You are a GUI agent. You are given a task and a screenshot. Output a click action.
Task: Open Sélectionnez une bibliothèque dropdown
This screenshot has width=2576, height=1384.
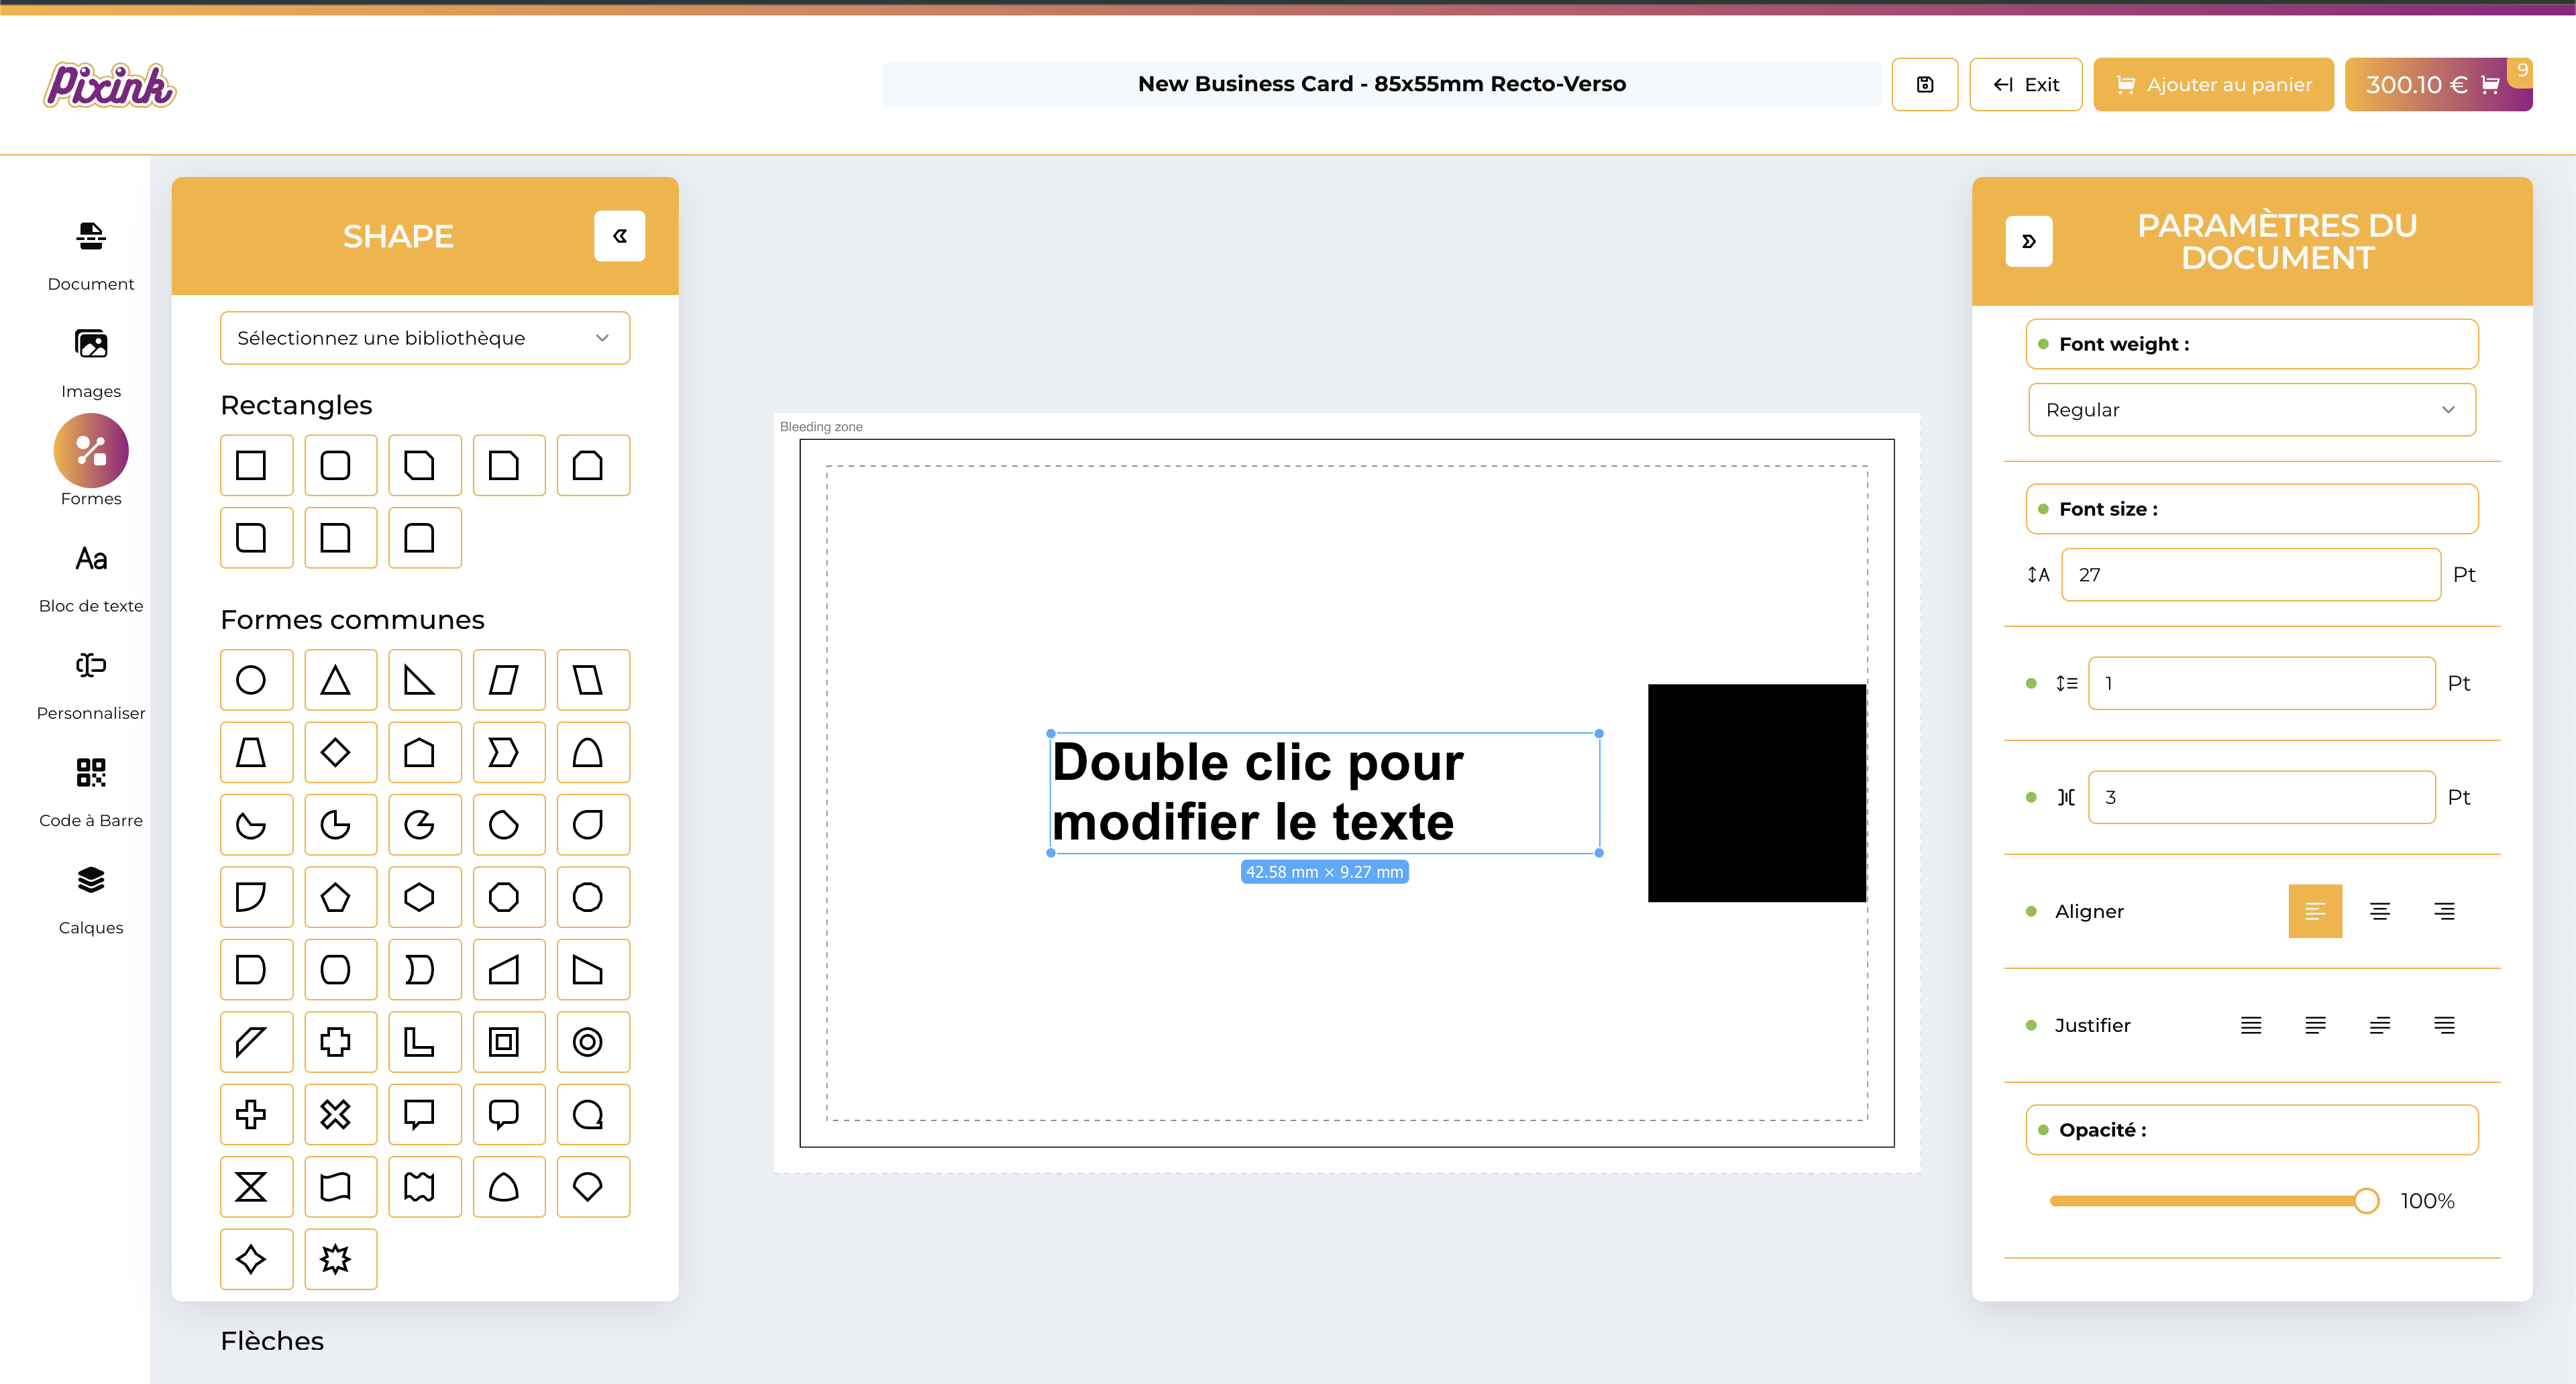click(424, 338)
